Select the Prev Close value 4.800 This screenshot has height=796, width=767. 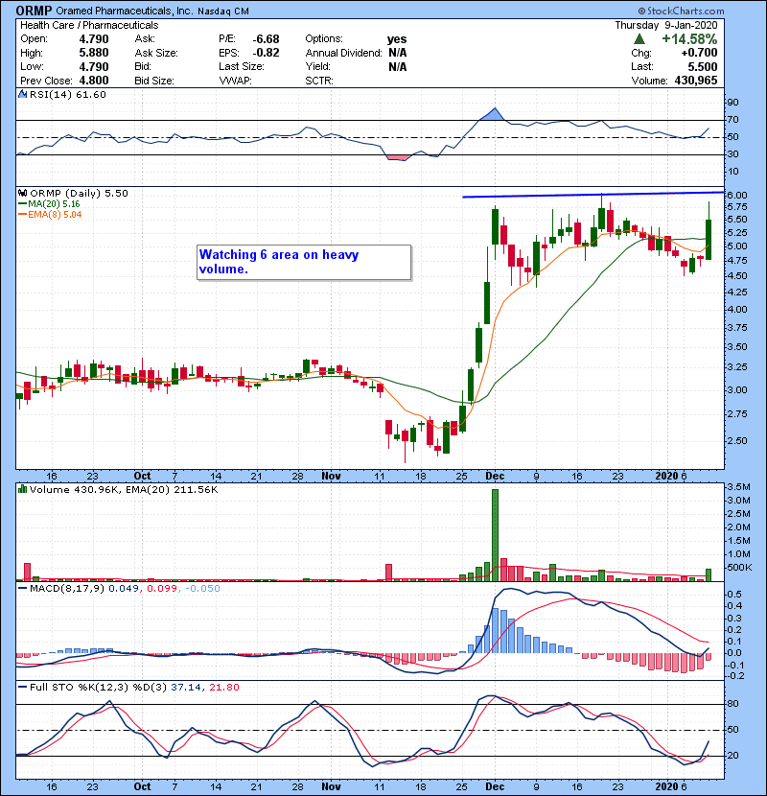(x=94, y=81)
